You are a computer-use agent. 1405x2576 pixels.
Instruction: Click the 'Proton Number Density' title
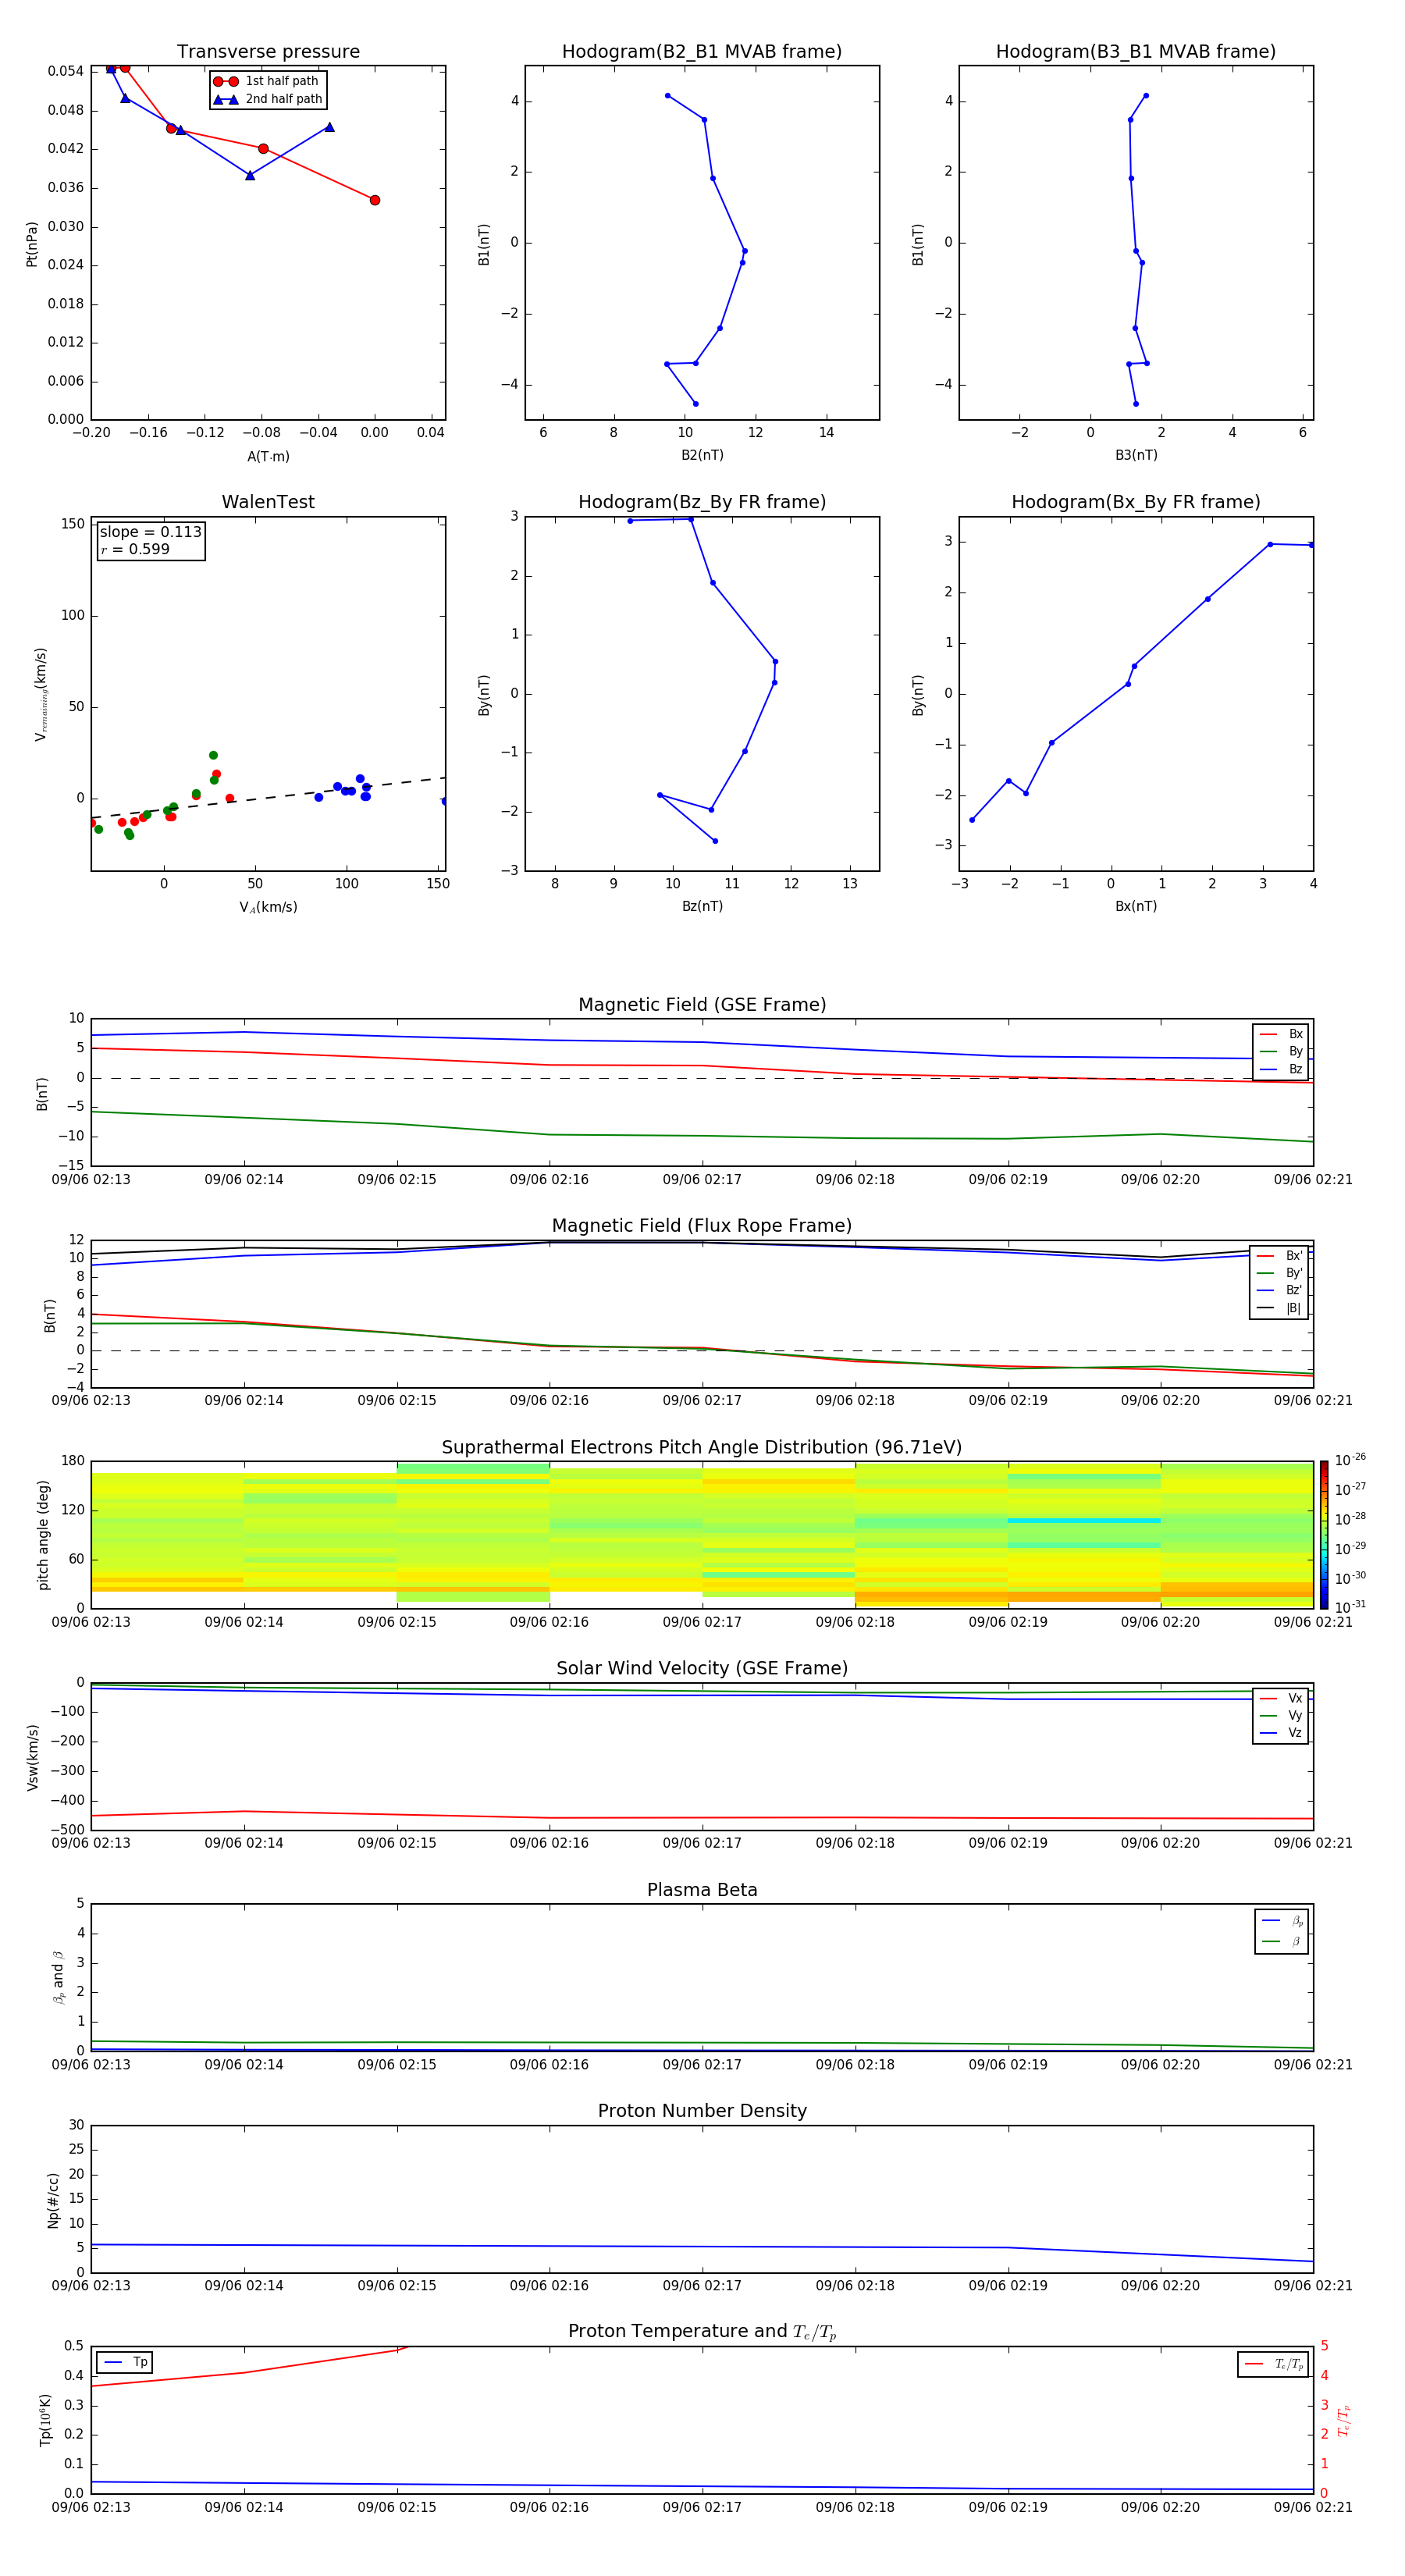[702, 2111]
